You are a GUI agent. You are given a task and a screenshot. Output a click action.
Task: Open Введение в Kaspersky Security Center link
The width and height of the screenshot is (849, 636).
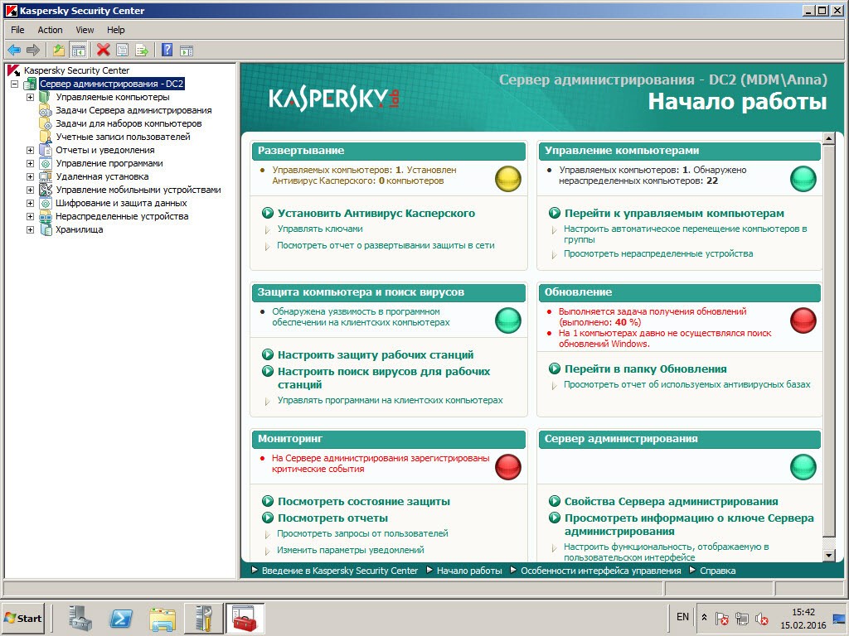[339, 571]
